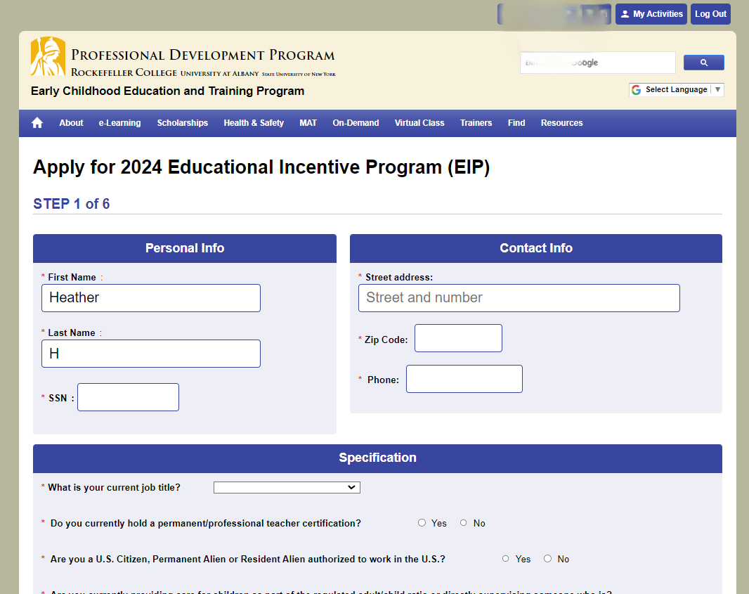The height and width of the screenshot is (594, 749).
Task: Click the person icon on My Activities
Action: point(625,13)
